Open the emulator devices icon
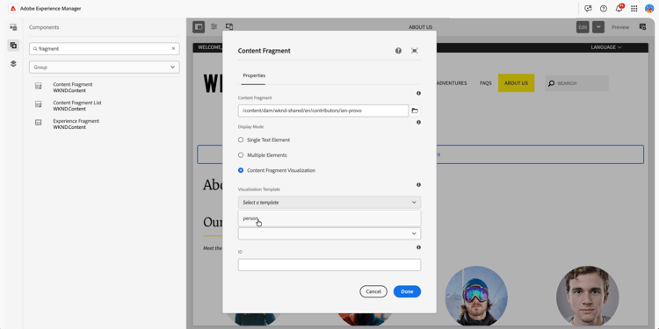The width and height of the screenshot is (659, 329). click(229, 26)
